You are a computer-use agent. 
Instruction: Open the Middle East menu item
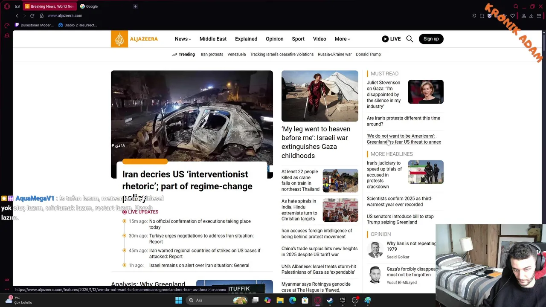[x=213, y=39]
